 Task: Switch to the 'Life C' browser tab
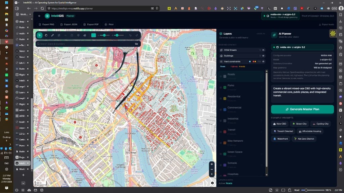click(21, 63)
